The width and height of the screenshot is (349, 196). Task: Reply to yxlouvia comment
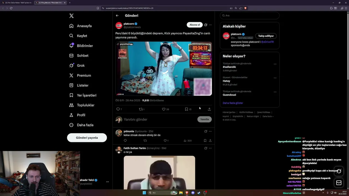click(125, 141)
